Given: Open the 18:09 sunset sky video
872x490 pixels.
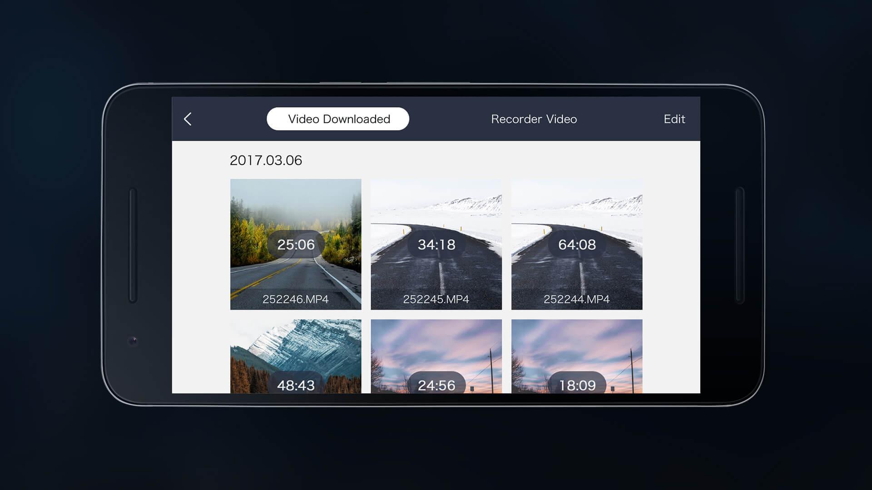Looking at the screenshot, I should (577, 345).
